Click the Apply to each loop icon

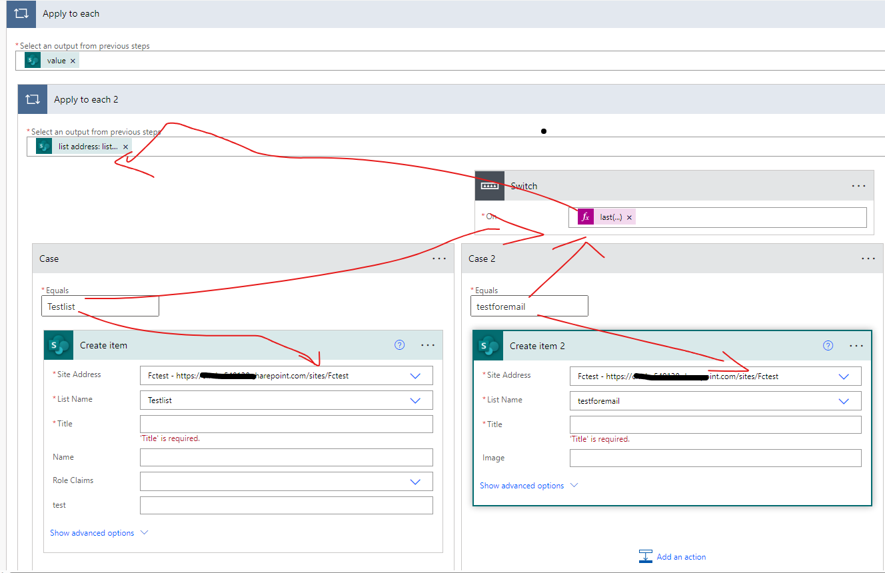[20, 14]
